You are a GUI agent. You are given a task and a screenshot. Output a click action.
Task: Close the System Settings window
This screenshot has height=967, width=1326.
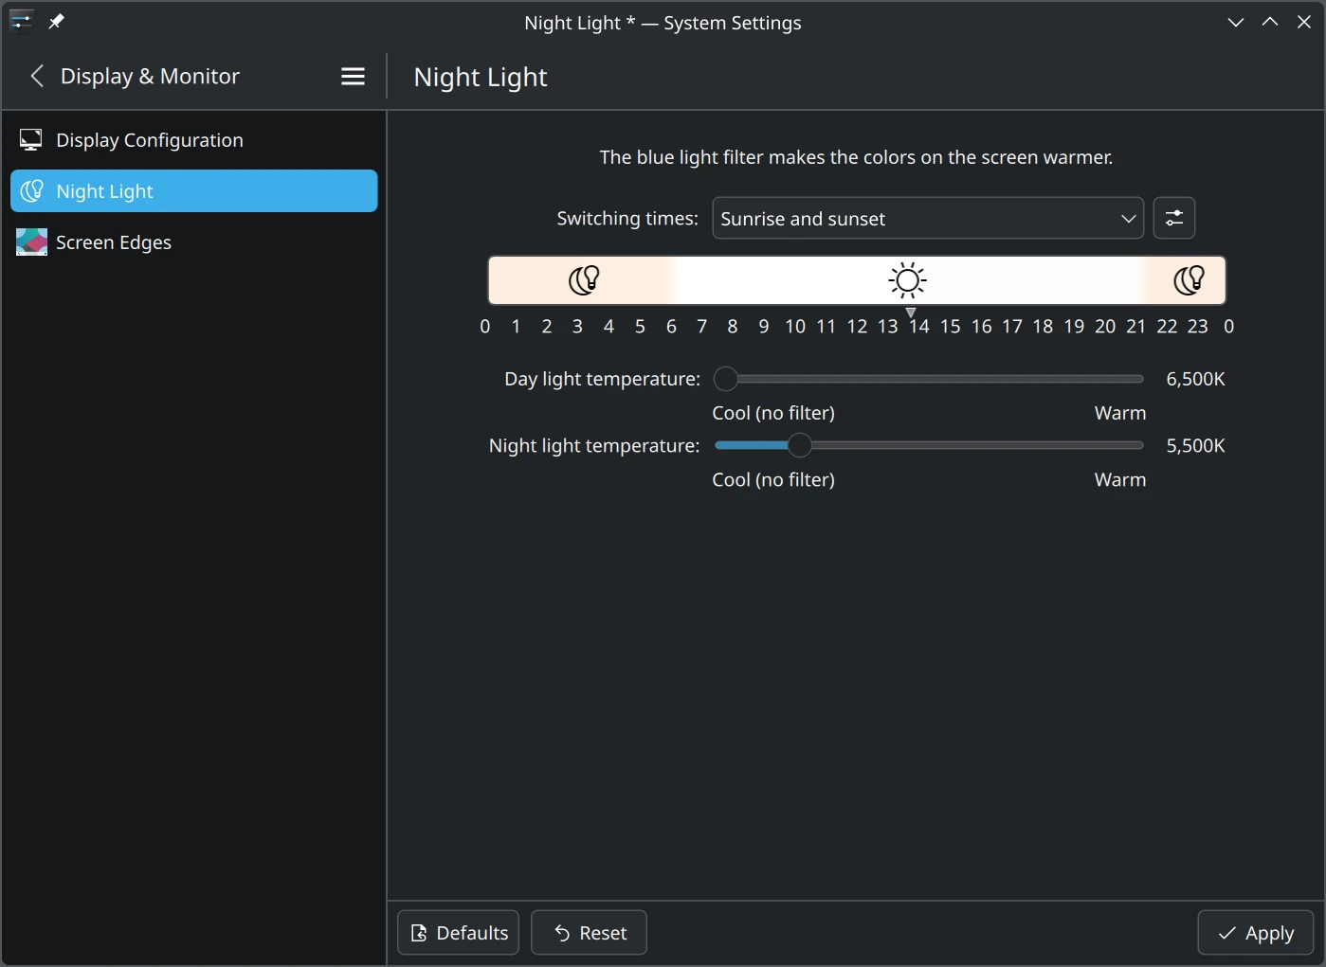(1304, 22)
